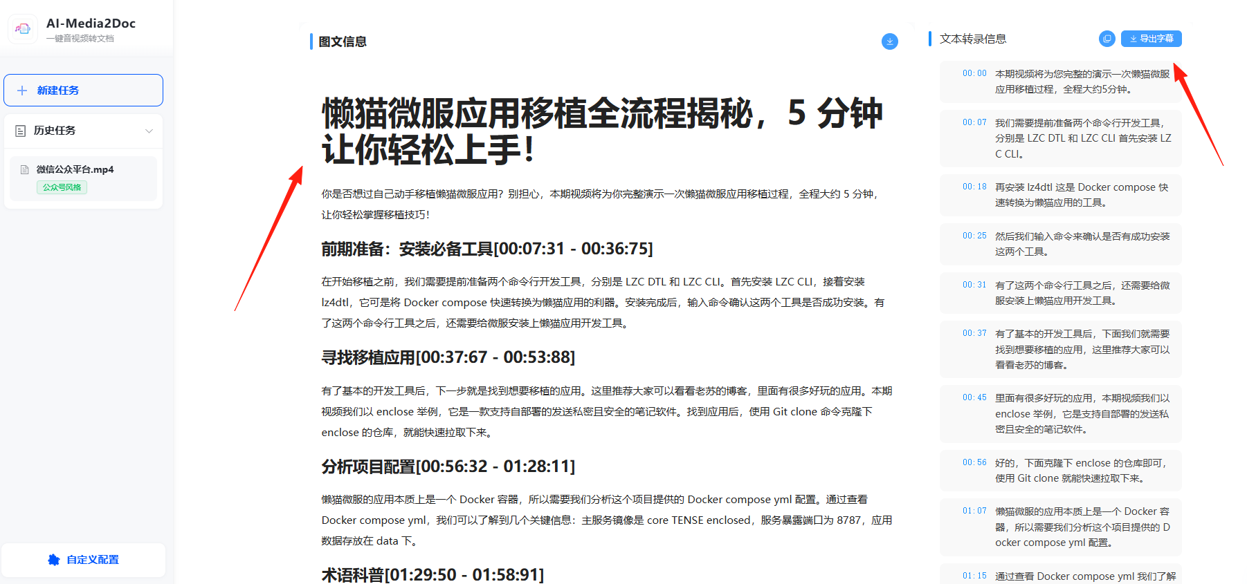The width and height of the screenshot is (1247, 584).
Task: Open the 微信公众平台.mp4 history task
Action: coord(83,178)
